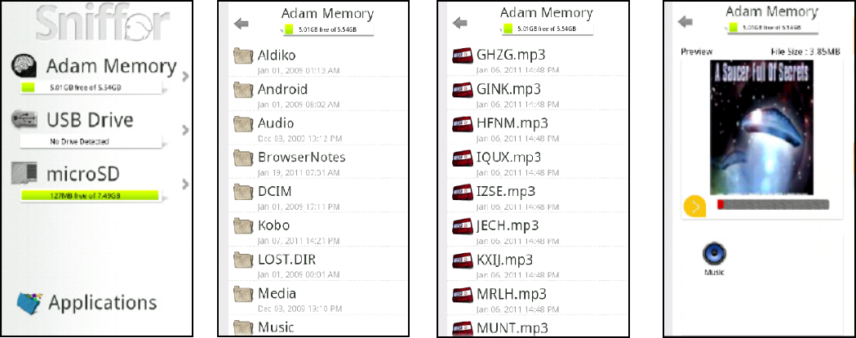Play the previewed track with yellow button
The image size is (856, 338).
click(694, 207)
